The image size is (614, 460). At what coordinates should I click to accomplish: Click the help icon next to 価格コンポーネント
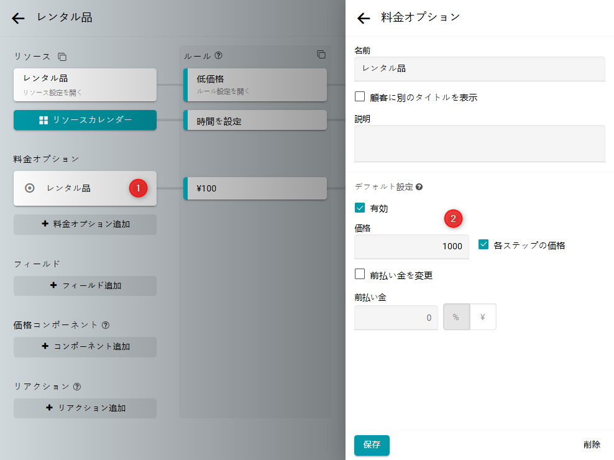(x=105, y=325)
